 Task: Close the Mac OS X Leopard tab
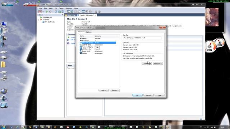(x=96, y=15)
